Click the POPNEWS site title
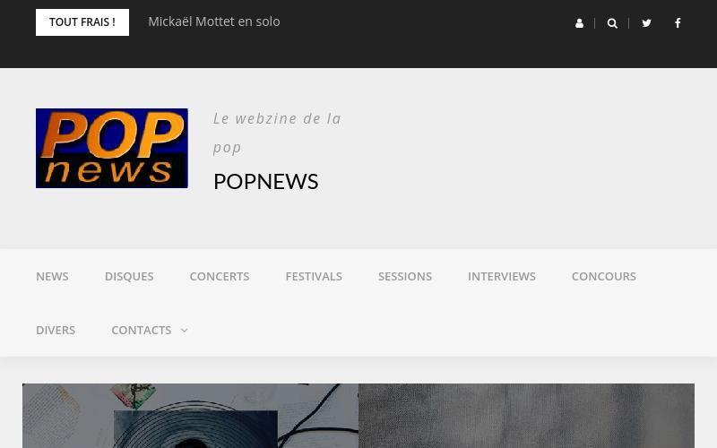 click(x=265, y=182)
